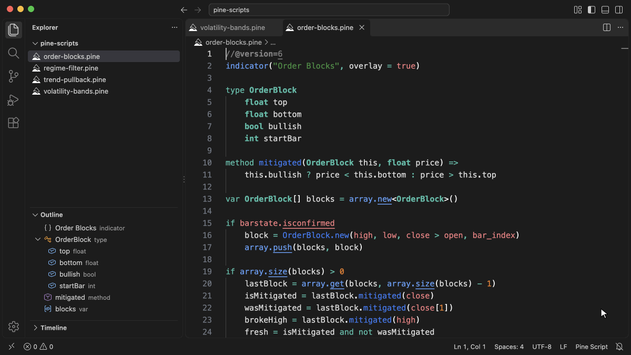Click "isconfirmed" on line 15

pos(309,223)
